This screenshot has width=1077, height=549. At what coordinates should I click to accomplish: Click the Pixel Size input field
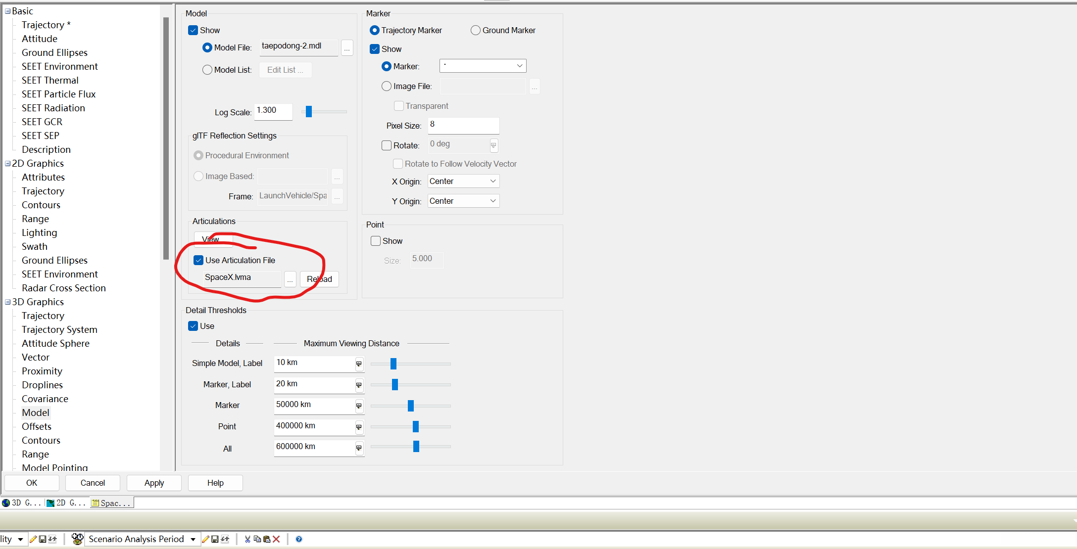463,125
